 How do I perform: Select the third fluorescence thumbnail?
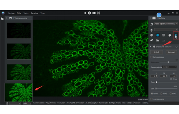[x=19, y=72]
